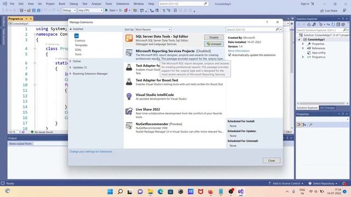Click Solution Explorer horizontal scrollbar
Screen dimensions: 351x197
pyautogui.click(x=322, y=103)
